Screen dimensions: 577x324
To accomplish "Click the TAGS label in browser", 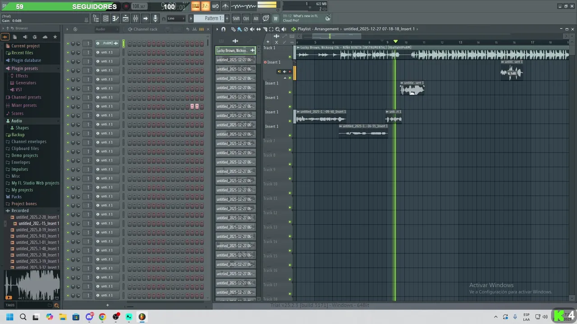I will [x=10, y=305].
